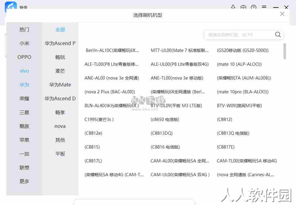296x205 pixels.
Task: Choose model (c8650 电信版)
Action: tap(165, 119)
